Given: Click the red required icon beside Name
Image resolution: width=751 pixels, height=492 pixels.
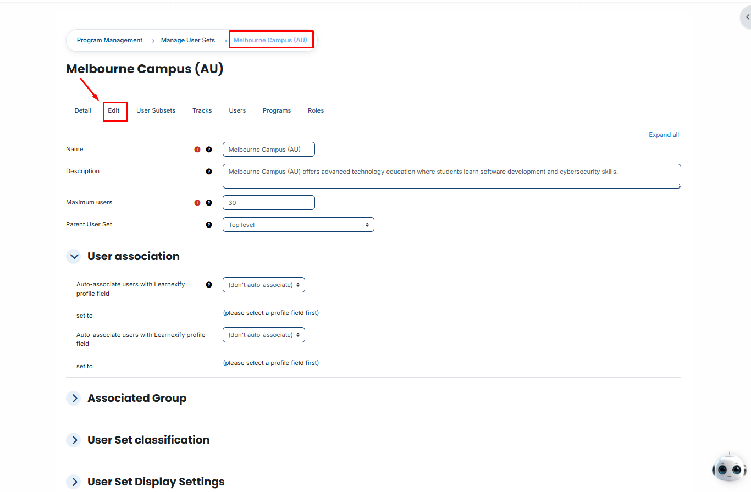Looking at the screenshot, I should (x=197, y=150).
